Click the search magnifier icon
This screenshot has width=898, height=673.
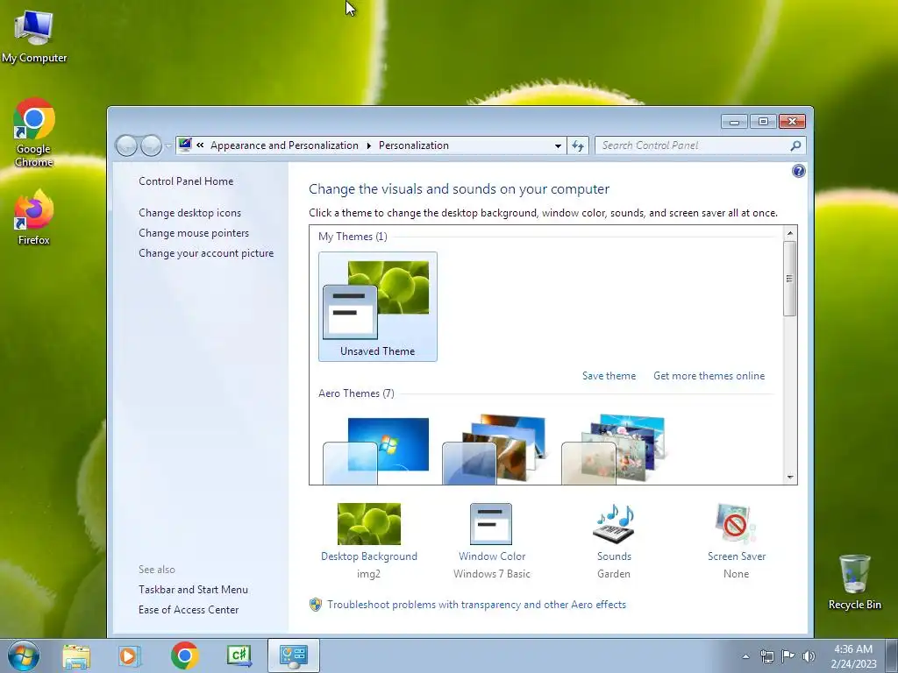(x=795, y=146)
